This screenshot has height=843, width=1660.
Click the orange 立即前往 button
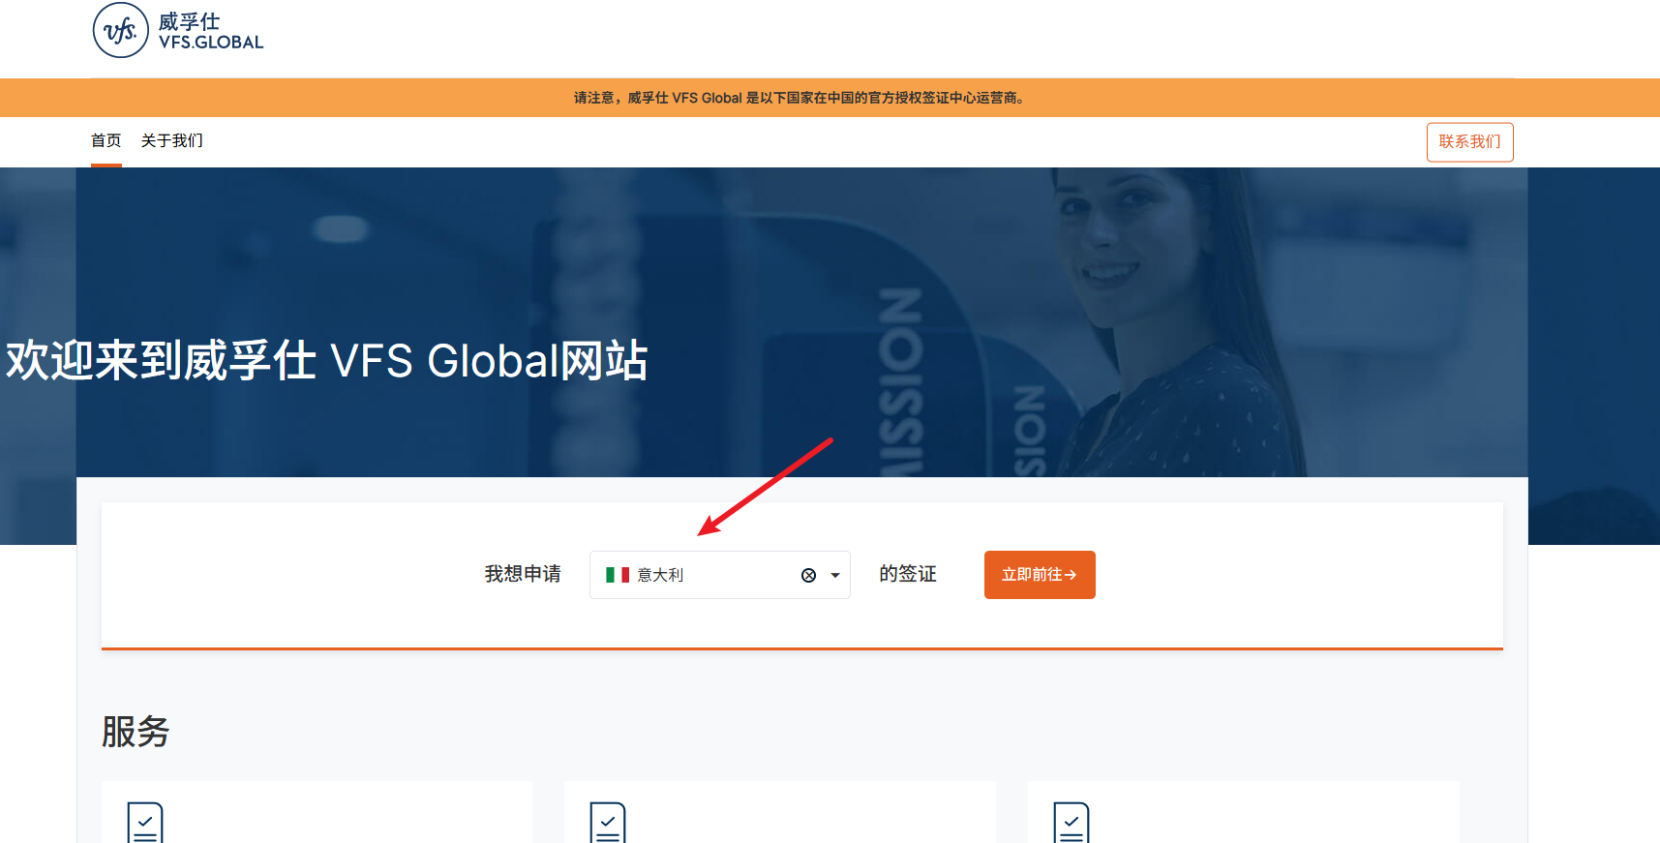point(1039,575)
